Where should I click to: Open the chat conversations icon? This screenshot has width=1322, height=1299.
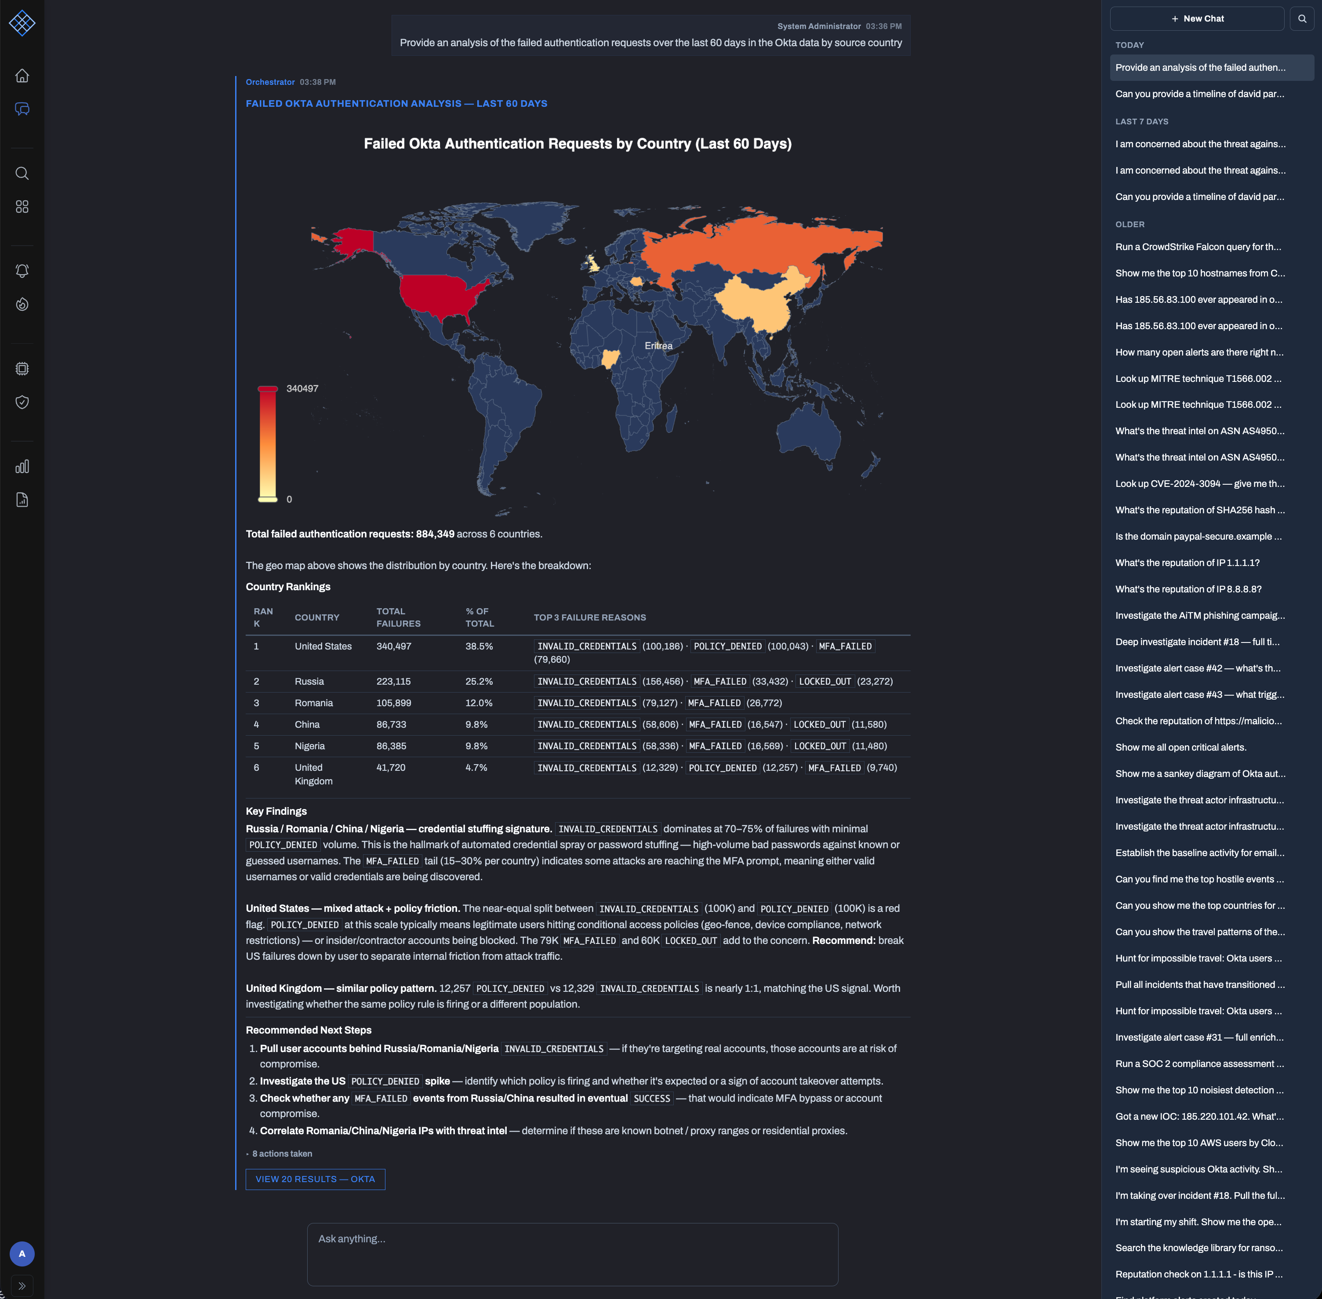tap(22, 109)
